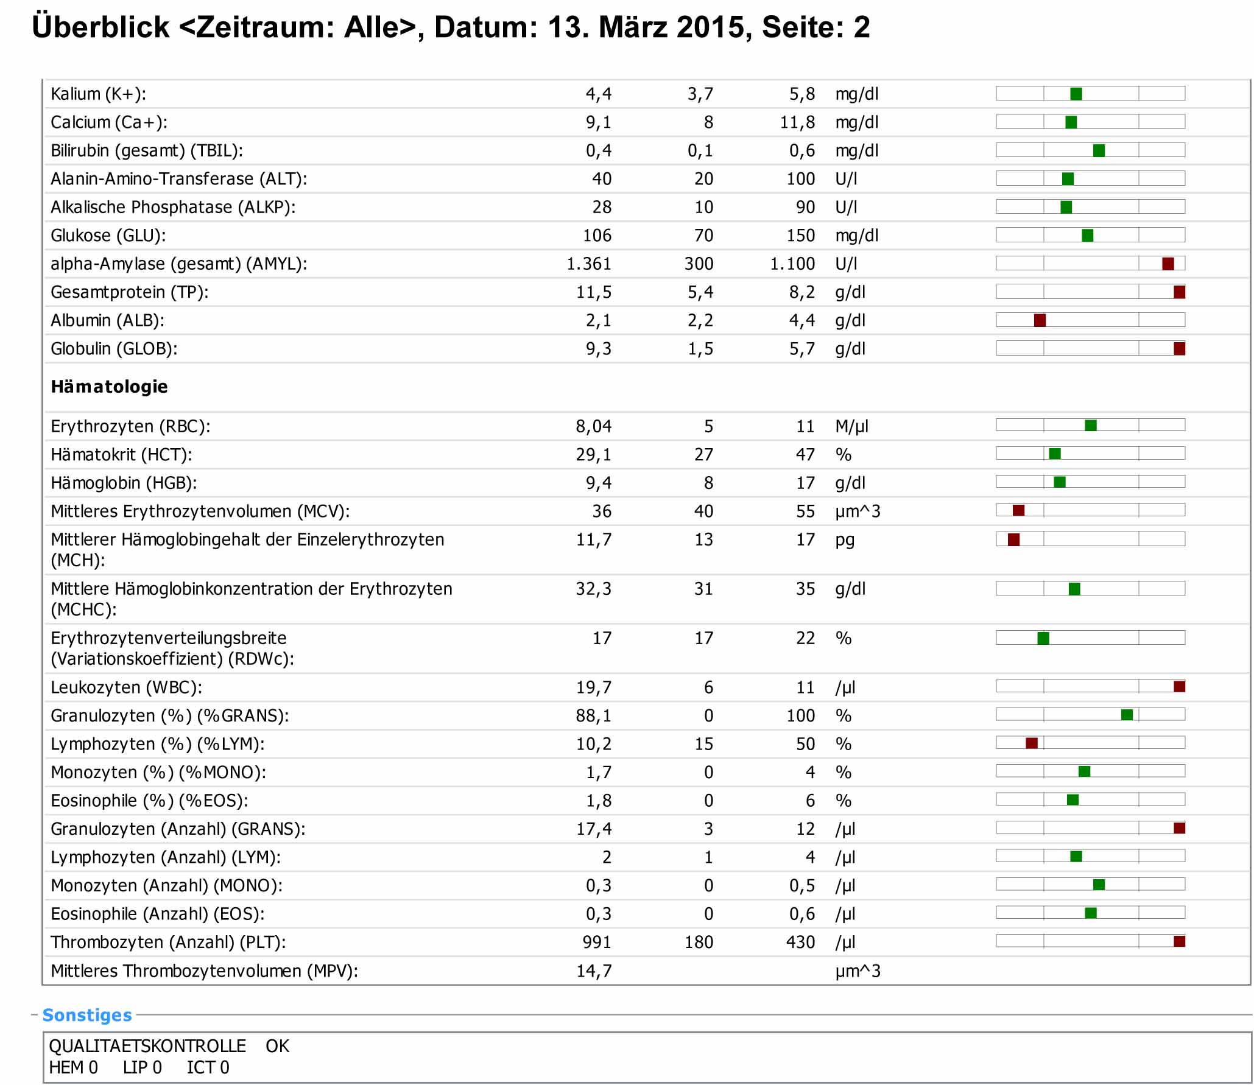
Task: Click the alpha-Amylase result value 1.361
Action: [x=588, y=264]
